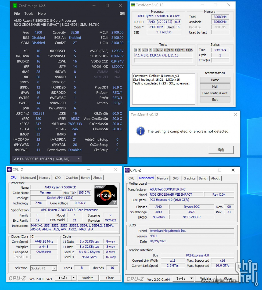Click test number 0 box in TestMem5

[136, 50]
